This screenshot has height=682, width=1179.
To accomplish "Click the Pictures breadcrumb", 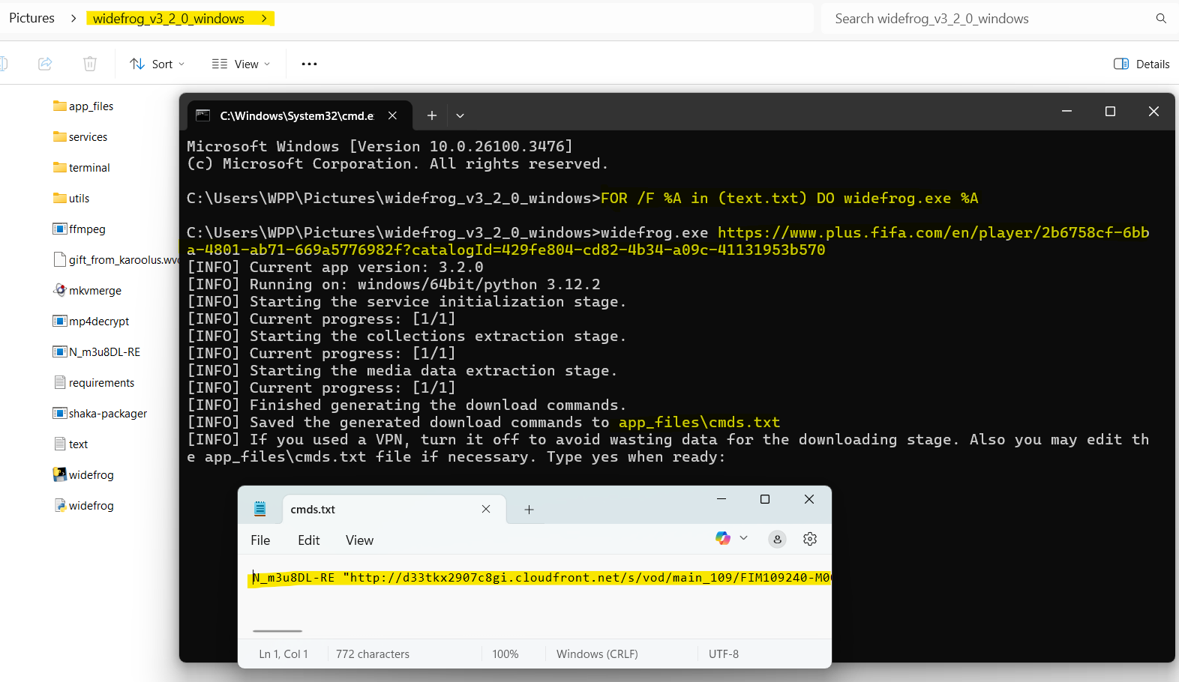I will click(x=31, y=18).
